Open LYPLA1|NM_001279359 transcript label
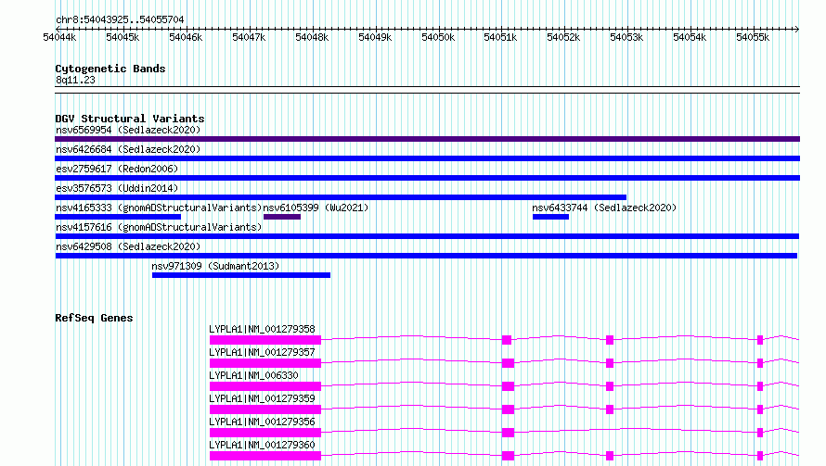Image resolution: width=826 pixels, height=466 pixels. pyautogui.click(x=262, y=398)
